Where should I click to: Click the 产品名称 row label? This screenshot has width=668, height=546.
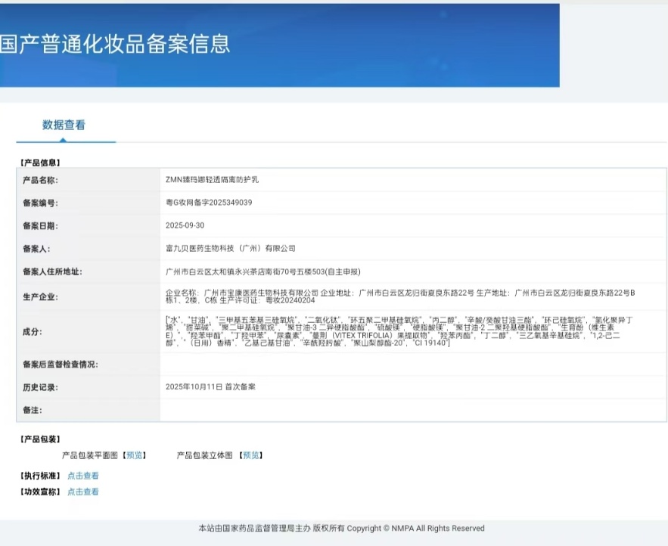(40, 180)
